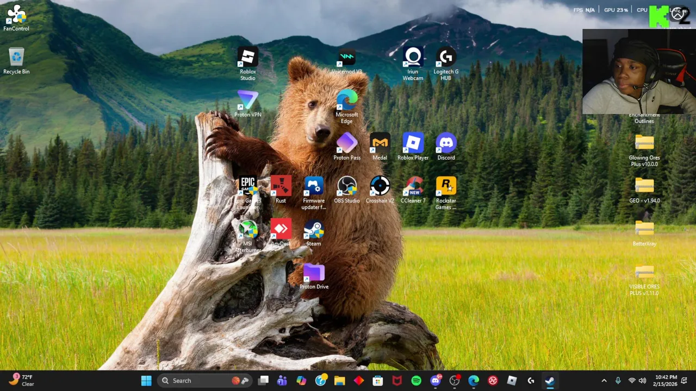This screenshot has height=391, width=696.
Task: Launch Roblox Studio from the desktop
Action: click(248, 64)
